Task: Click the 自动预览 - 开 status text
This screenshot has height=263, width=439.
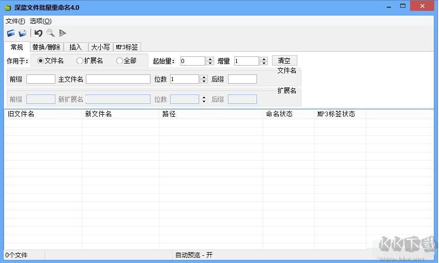Action: 194,255
